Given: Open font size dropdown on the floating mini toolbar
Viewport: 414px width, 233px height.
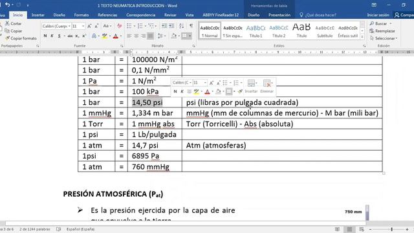Looking at the screenshot, I should pyautogui.click(x=205, y=83).
